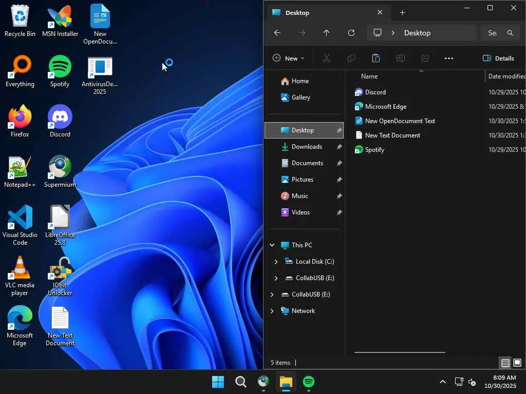Expand the Network tree node

tap(272, 311)
